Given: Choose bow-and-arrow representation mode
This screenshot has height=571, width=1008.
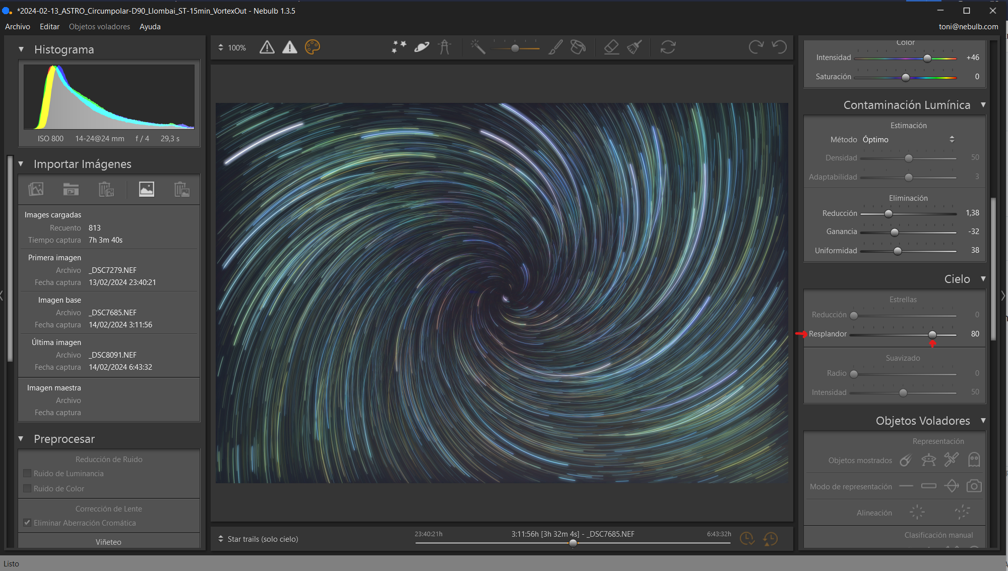Looking at the screenshot, I should pyautogui.click(x=952, y=486).
